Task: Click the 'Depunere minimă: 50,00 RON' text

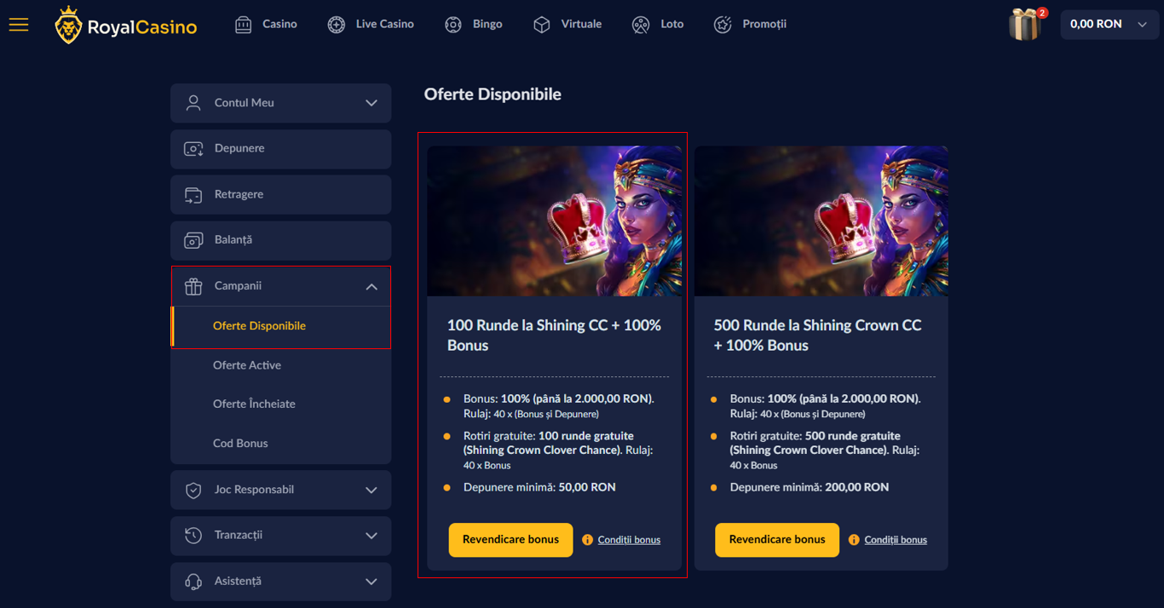Action: [539, 488]
